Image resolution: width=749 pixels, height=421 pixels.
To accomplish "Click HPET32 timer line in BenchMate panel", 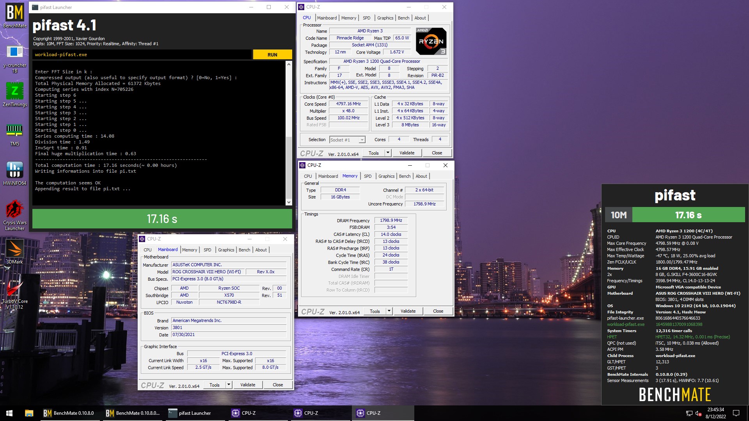I will [692, 337].
